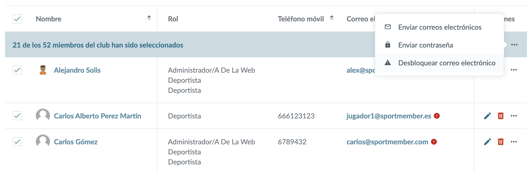The image size is (532, 173).
Task: Click the edit pencil for Carlos Gómez
Action: point(487,142)
